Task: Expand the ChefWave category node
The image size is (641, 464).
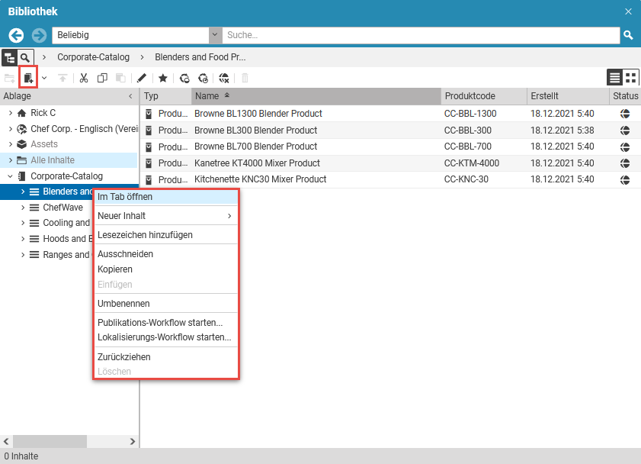Action: (x=23, y=208)
